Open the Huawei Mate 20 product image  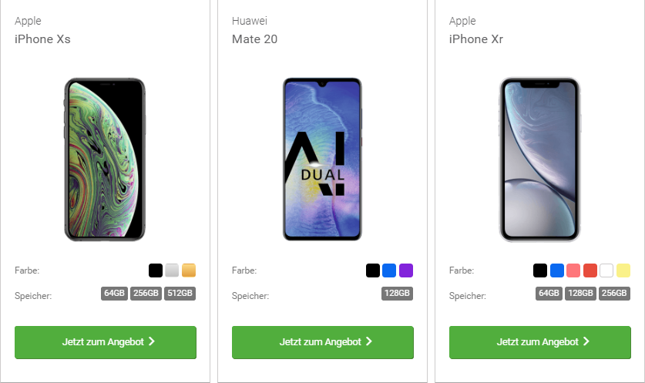pyautogui.click(x=322, y=160)
